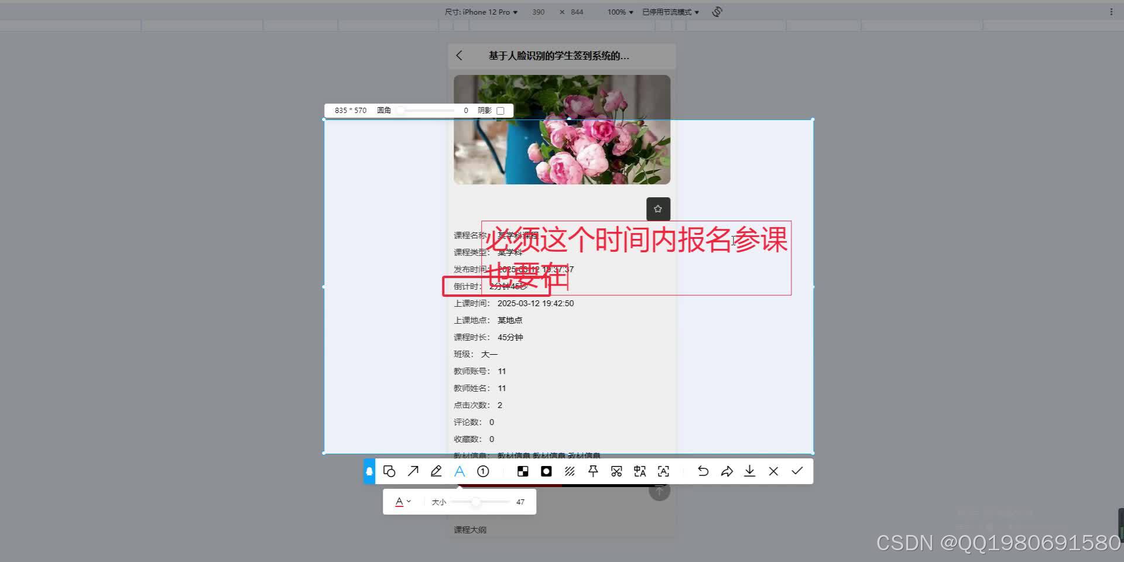Star the course using the favorite icon
Viewport: 1124px width, 562px height.
pos(658,208)
